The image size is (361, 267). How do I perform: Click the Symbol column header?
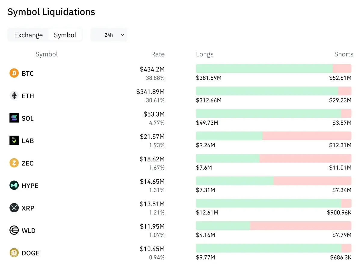(x=47, y=54)
